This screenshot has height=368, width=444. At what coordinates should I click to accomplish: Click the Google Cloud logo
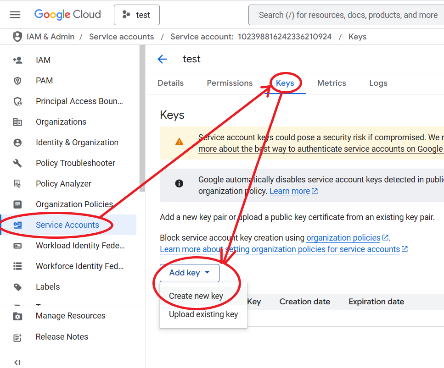tap(67, 14)
